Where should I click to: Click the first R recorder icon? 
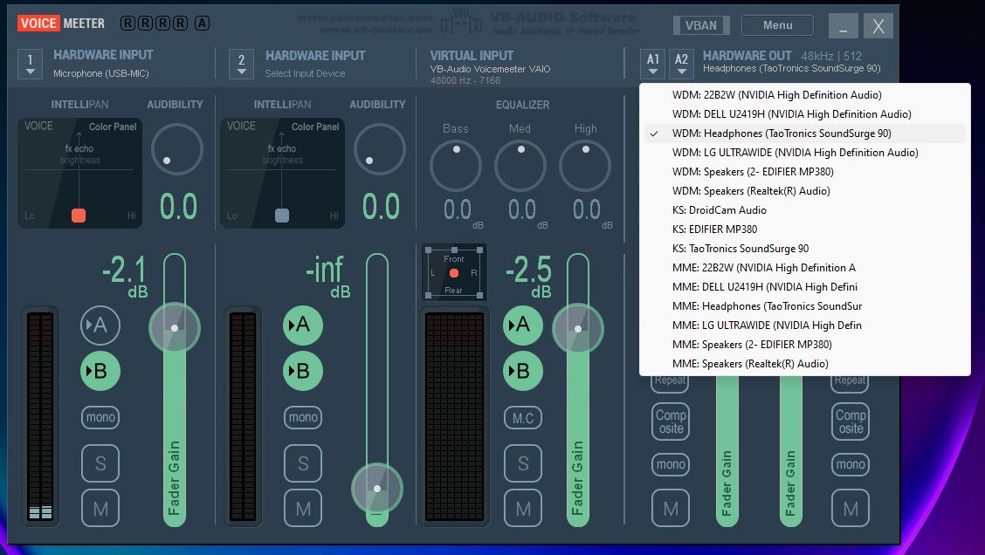(127, 24)
